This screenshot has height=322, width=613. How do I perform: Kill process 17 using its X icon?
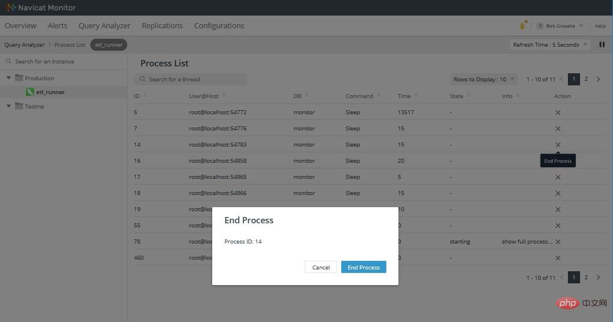558,177
